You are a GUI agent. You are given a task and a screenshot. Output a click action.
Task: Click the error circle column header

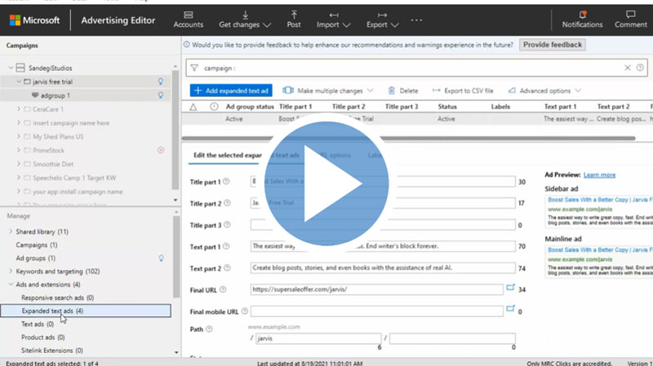(x=214, y=107)
